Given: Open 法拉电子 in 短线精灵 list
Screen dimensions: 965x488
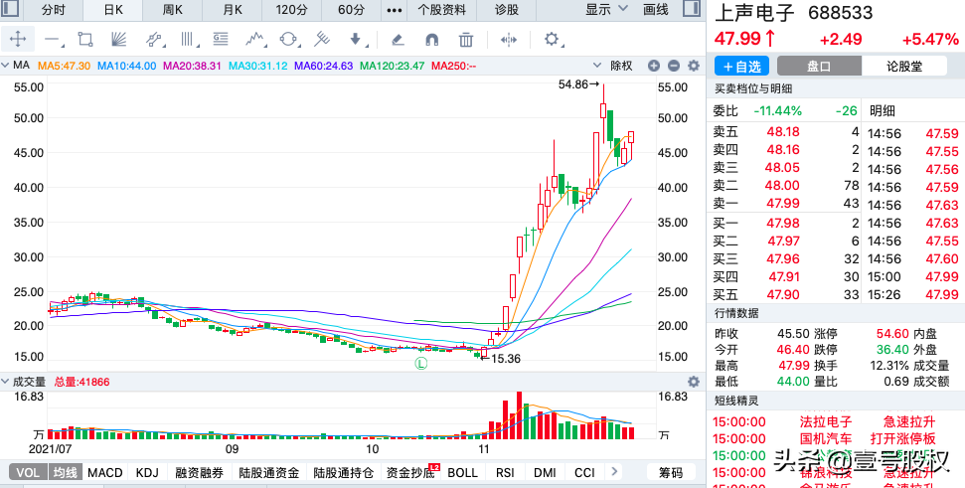Looking at the screenshot, I should tap(826, 422).
